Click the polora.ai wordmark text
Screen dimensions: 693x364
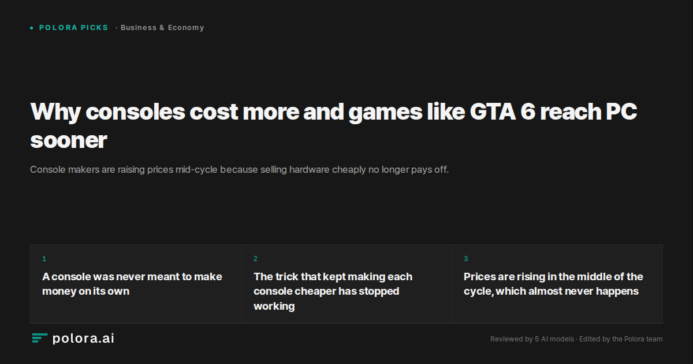click(x=83, y=339)
